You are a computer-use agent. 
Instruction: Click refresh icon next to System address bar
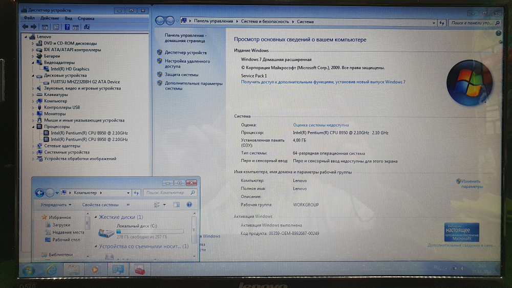click(441, 23)
